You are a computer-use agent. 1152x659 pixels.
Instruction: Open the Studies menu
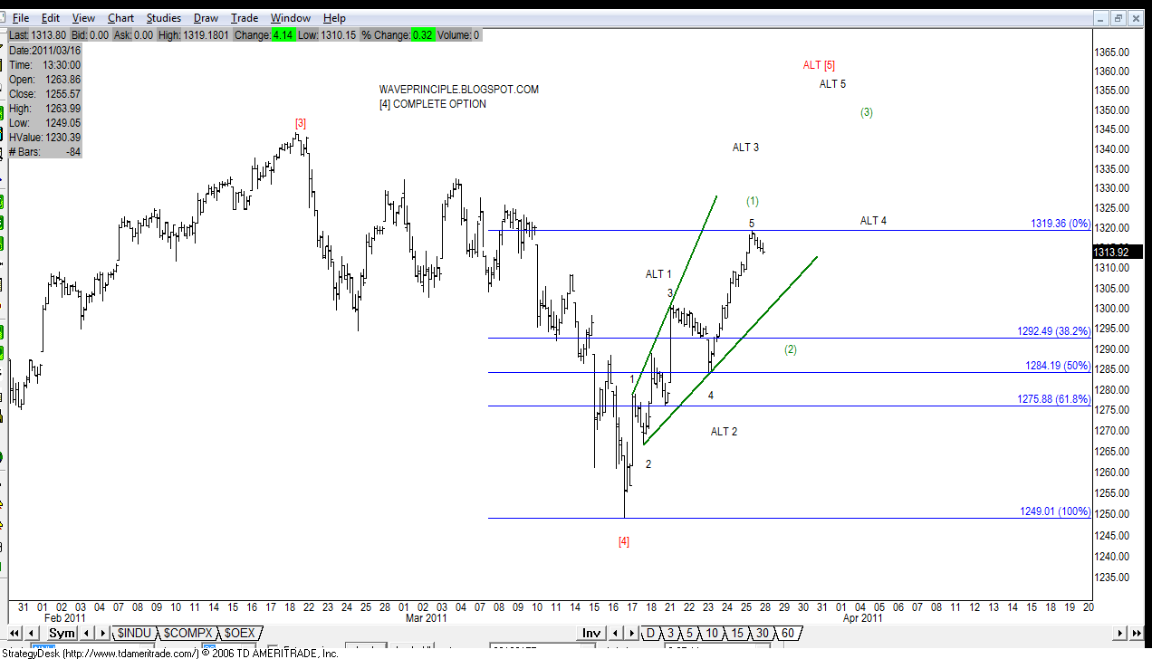tap(163, 17)
